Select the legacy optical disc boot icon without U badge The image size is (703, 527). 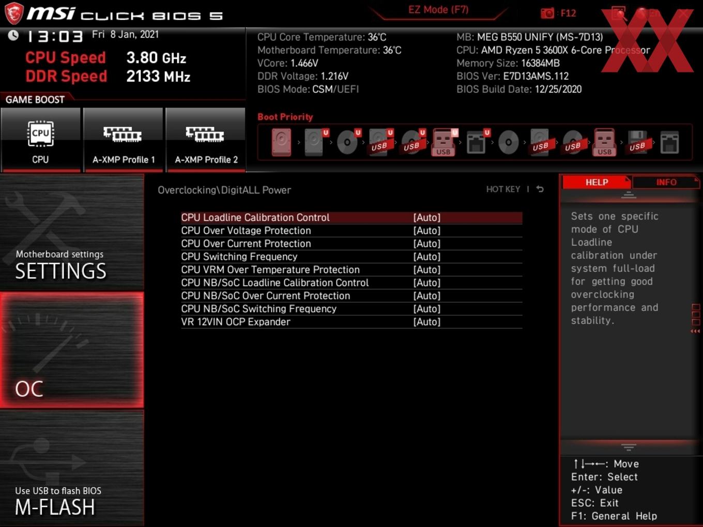pyautogui.click(x=508, y=142)
